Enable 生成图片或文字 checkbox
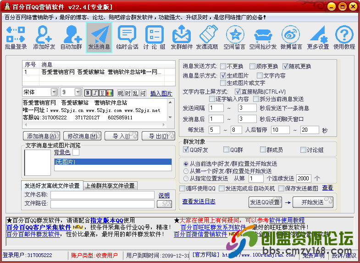Image resolution: width=360 pixels, height=263 pixels. click(x=223, y=83)
